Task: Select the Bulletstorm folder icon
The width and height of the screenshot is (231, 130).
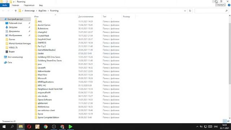Action: point(36,29)
